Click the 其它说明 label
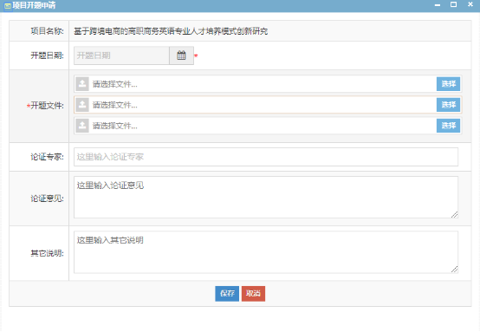The width and height of the screenshot is (480, 332). click(47, 253)
